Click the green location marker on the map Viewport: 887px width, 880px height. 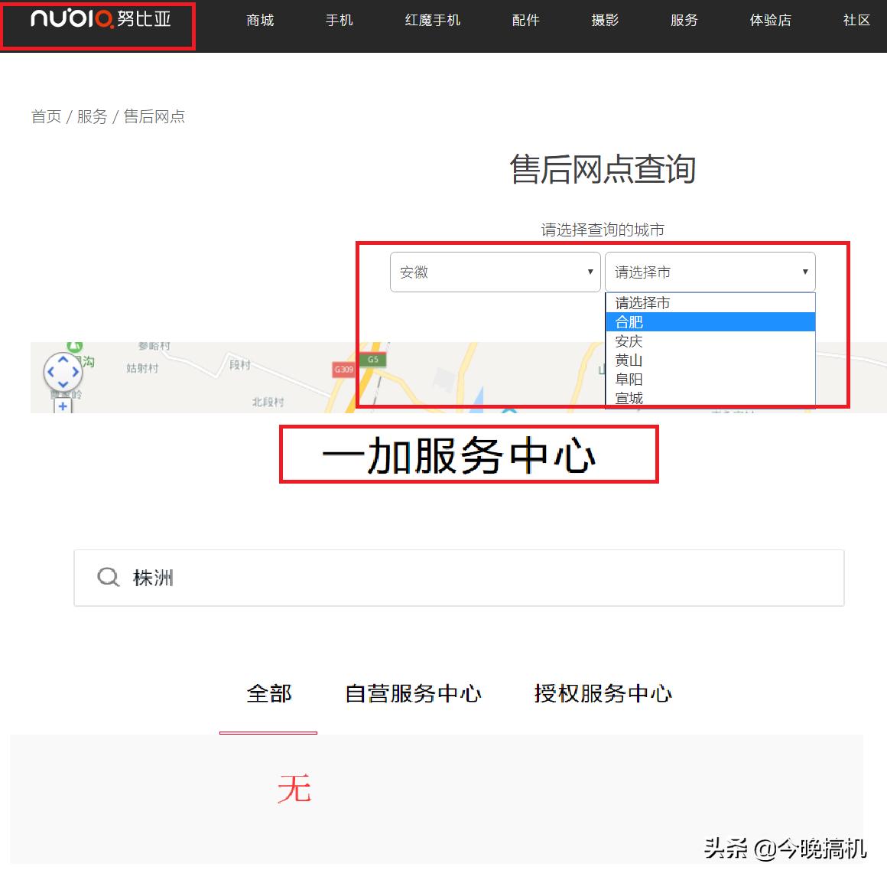pos(74,345)
